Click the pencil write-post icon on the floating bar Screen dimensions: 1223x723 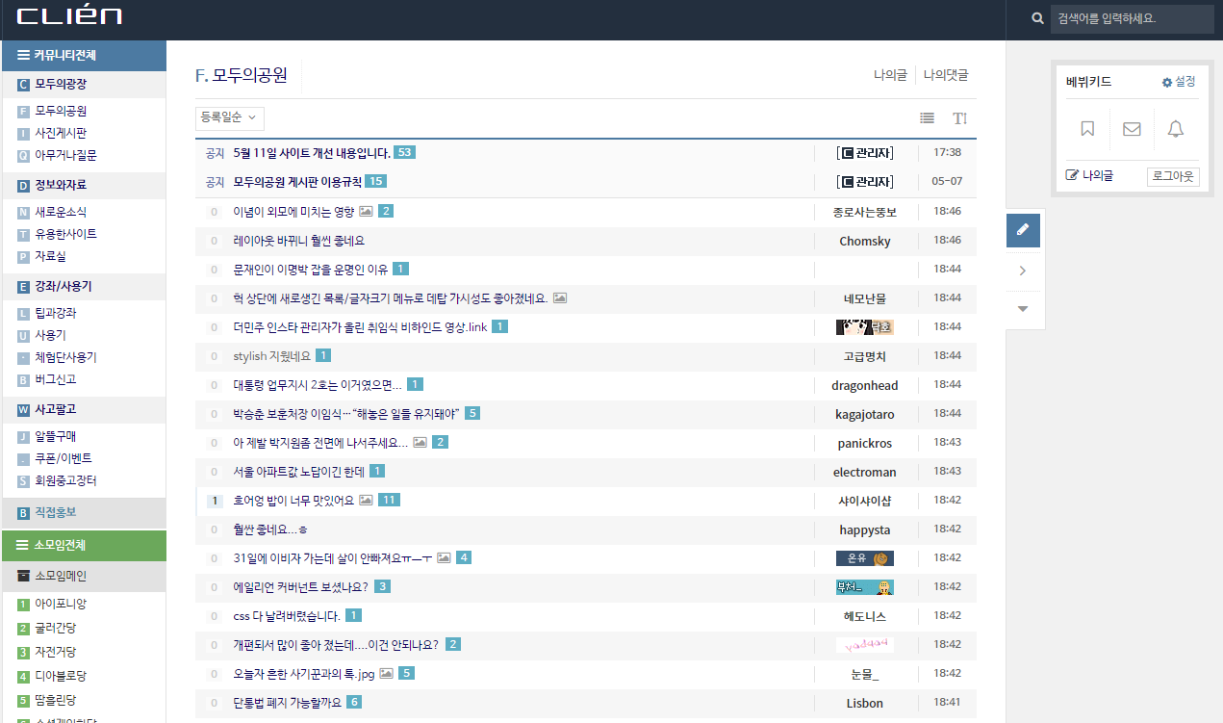pos(1023,230)
